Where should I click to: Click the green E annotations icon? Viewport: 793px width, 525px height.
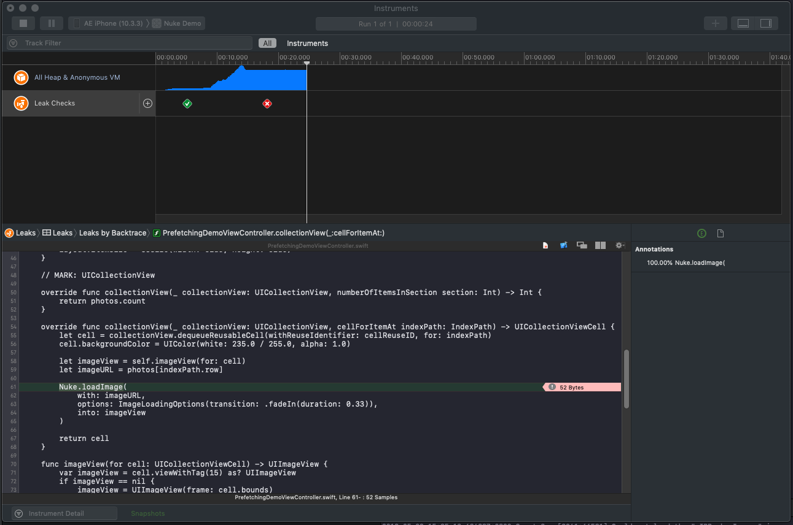pyautogui.click(x=701, y=233)
